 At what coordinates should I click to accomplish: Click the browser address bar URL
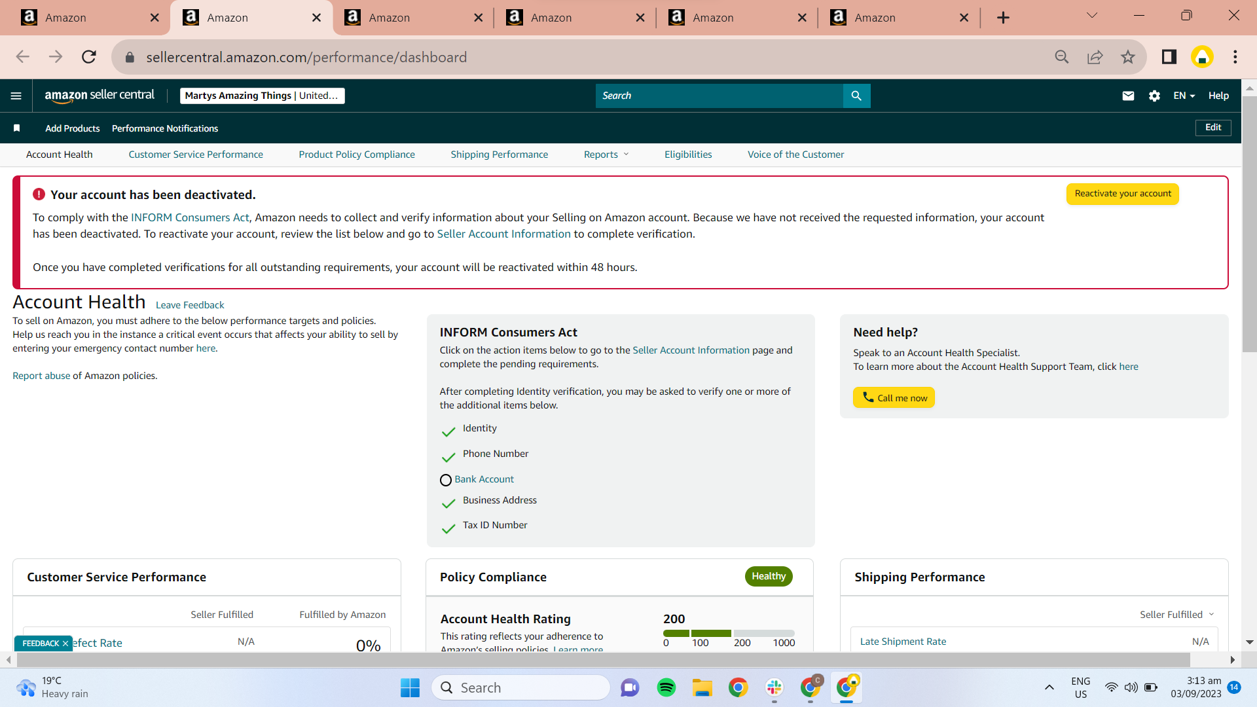(x=306, y=57)
